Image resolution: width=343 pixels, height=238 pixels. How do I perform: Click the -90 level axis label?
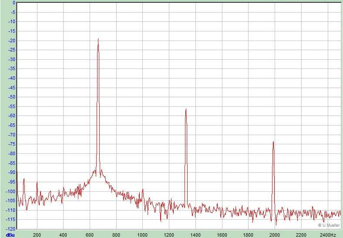tap(12, 172)
